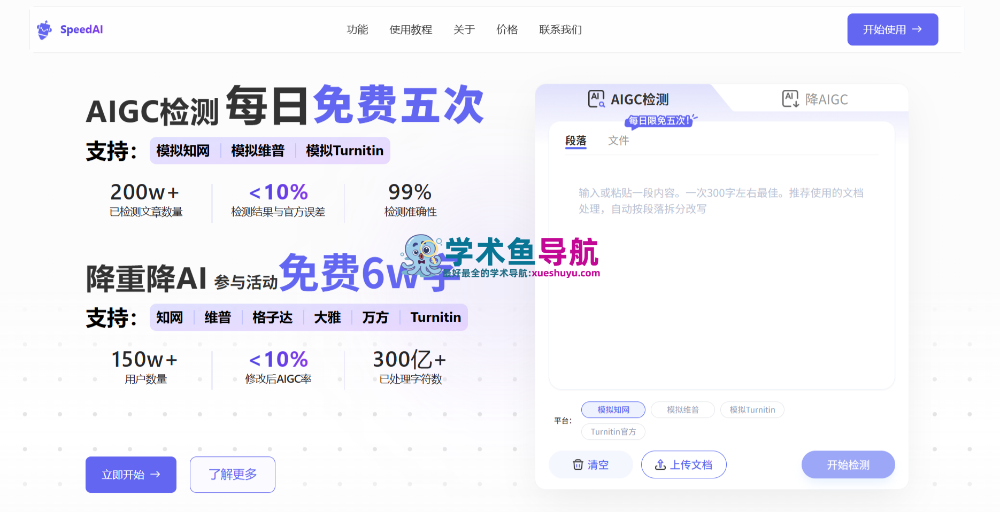Click the 降重降AI heading

[x=147, y=278]
